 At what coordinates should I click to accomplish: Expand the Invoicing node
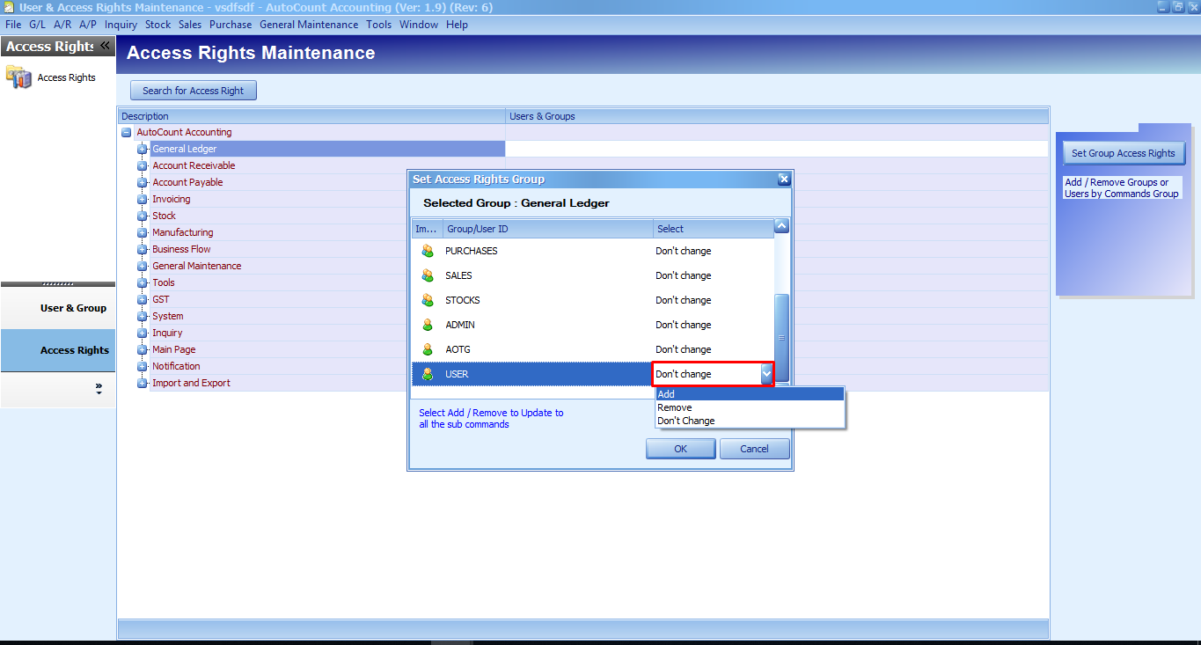(x=142, y=200)
